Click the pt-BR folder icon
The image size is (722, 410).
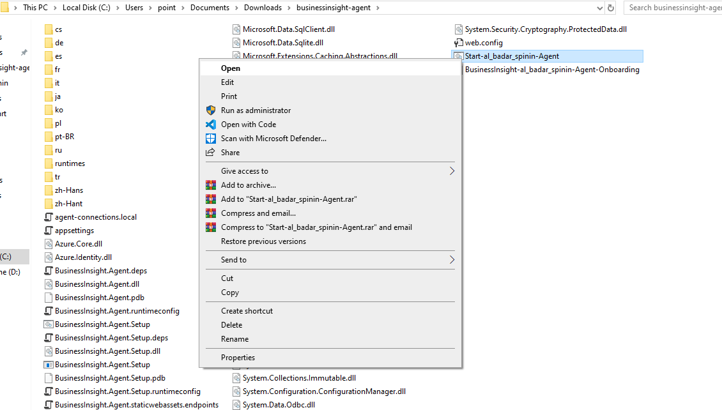[49, 137]
